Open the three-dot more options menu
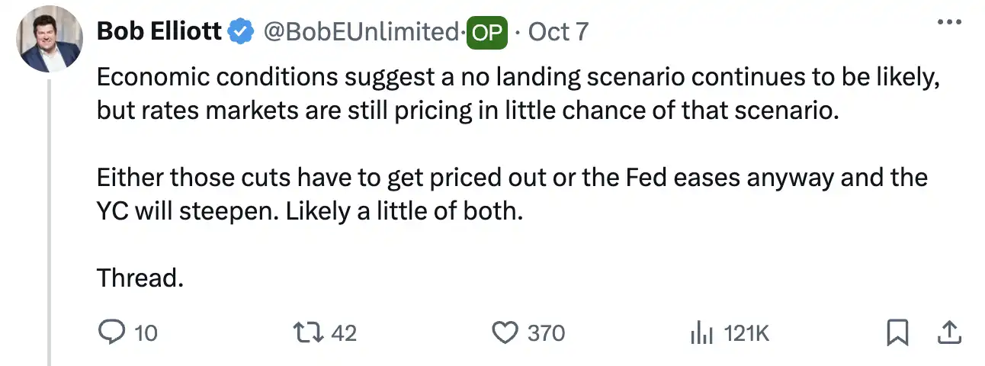 click(948, 23)
